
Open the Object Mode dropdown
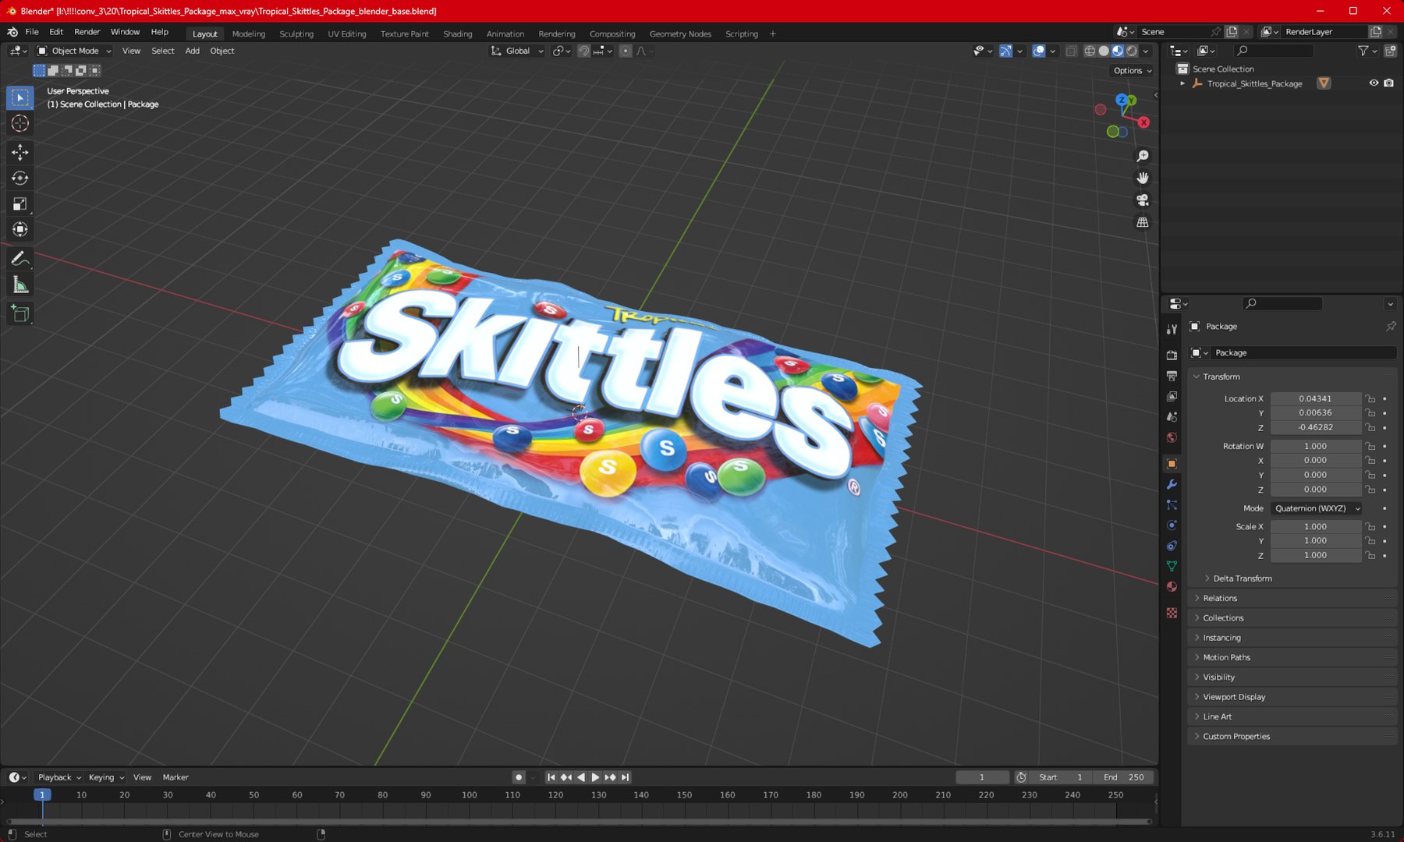[74, 51]
